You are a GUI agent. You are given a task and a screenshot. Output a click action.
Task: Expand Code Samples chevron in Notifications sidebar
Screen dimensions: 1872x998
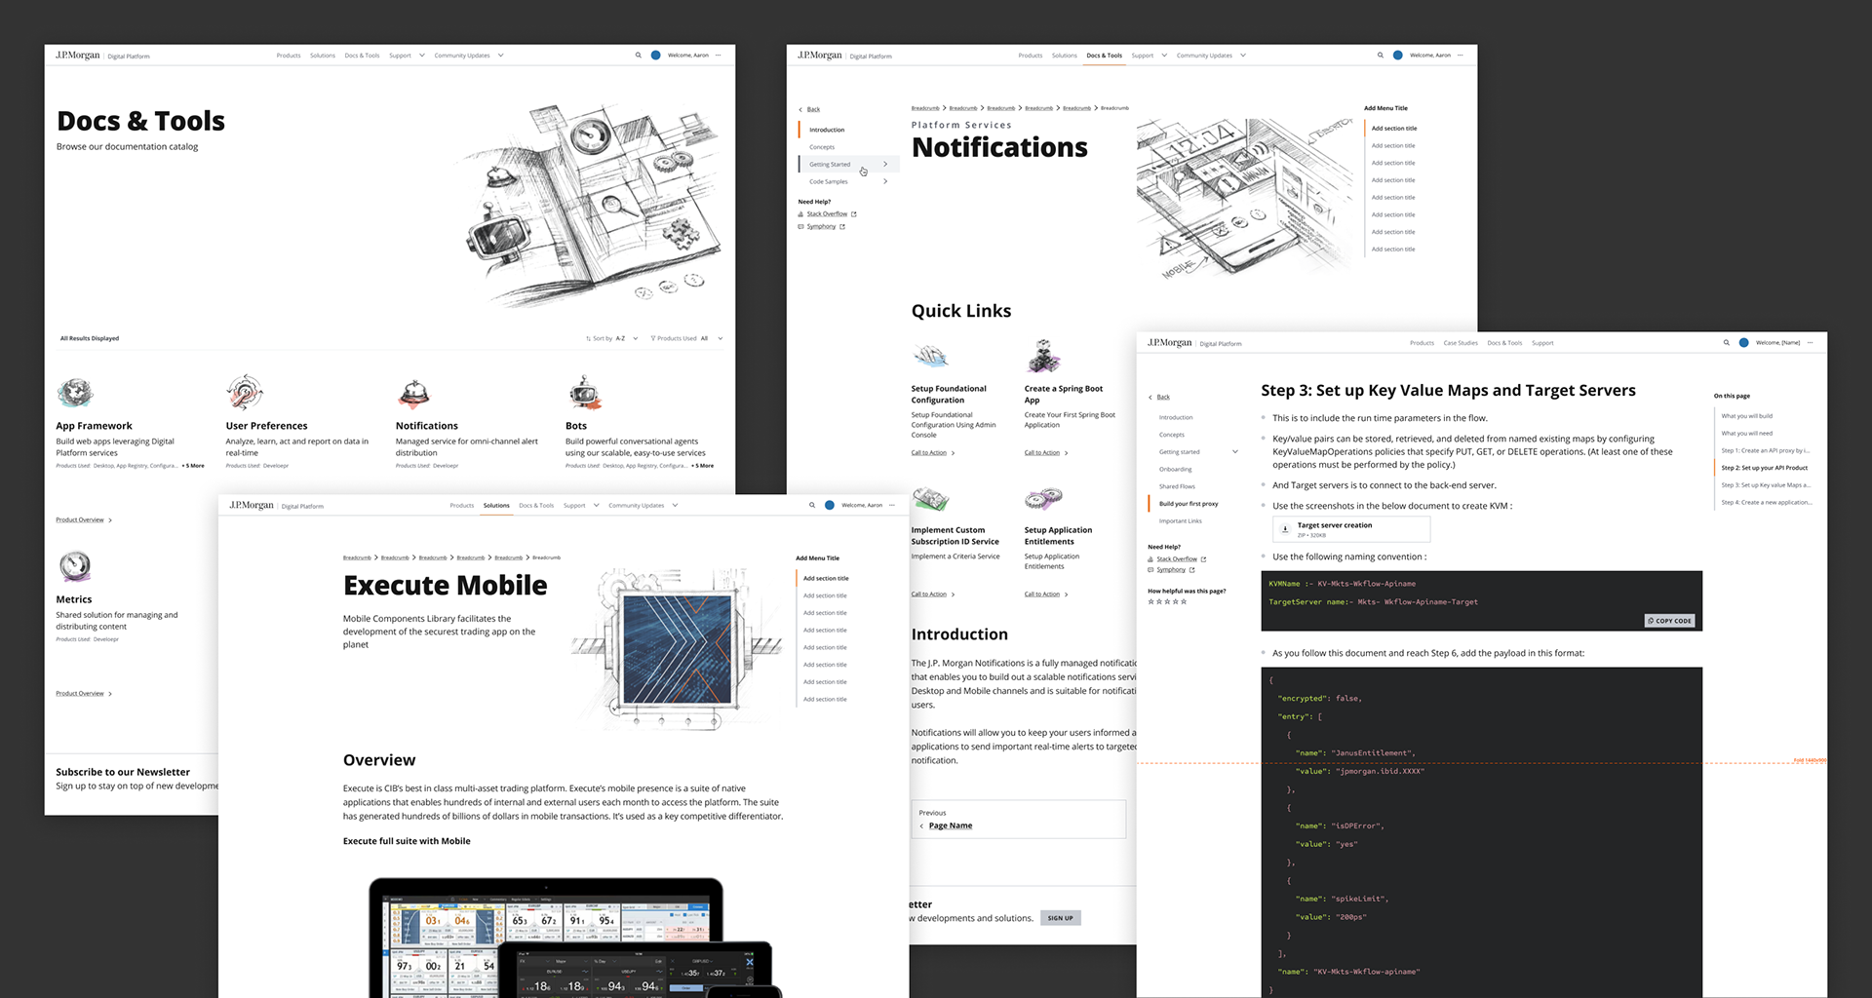[x=885, y=182]
